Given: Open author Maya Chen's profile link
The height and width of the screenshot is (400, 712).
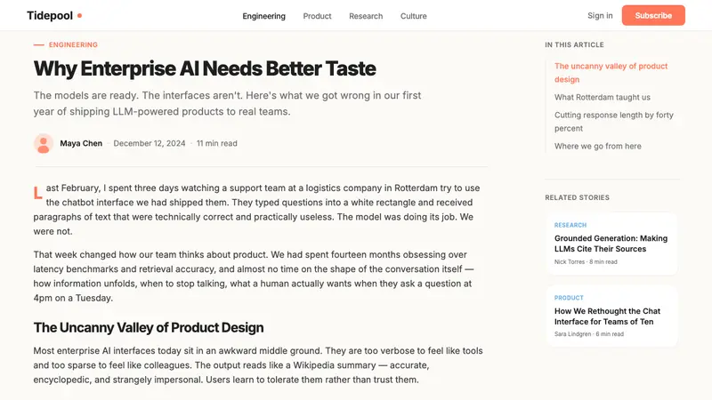Looking at the screenshot, I should (x=81, y=143).
